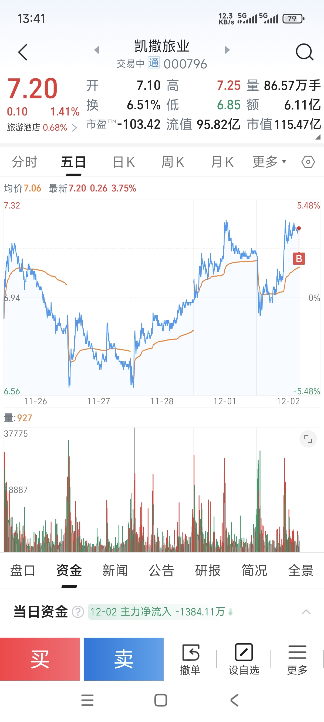The width and height of the screenshot is (324, 722).
Task: Open 旅游酒店 sector link
Action: [x=42, y=128]
